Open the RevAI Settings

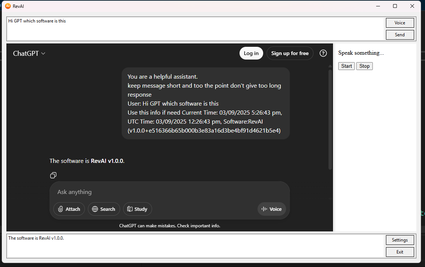click(400, 240)
